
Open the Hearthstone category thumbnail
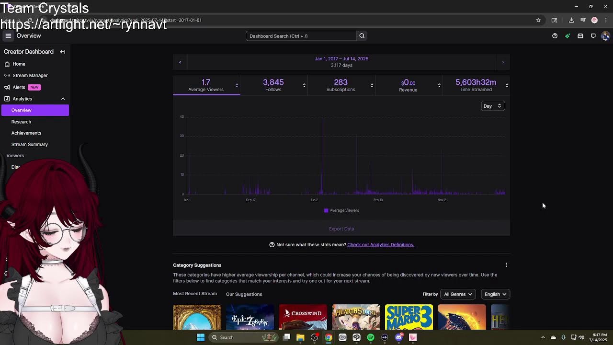pos(356,317)
